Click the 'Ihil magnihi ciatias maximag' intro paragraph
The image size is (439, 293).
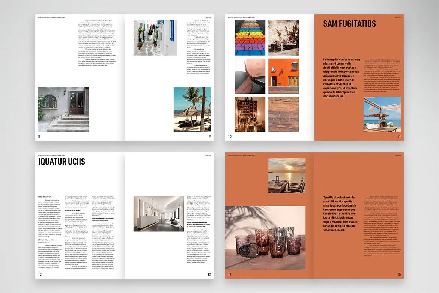click(341, 78)
